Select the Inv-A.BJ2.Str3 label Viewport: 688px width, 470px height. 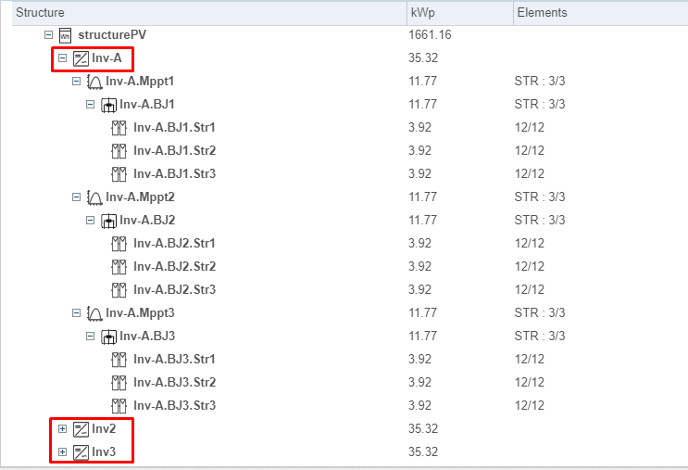pyautogui.click(x=174, y=290)
